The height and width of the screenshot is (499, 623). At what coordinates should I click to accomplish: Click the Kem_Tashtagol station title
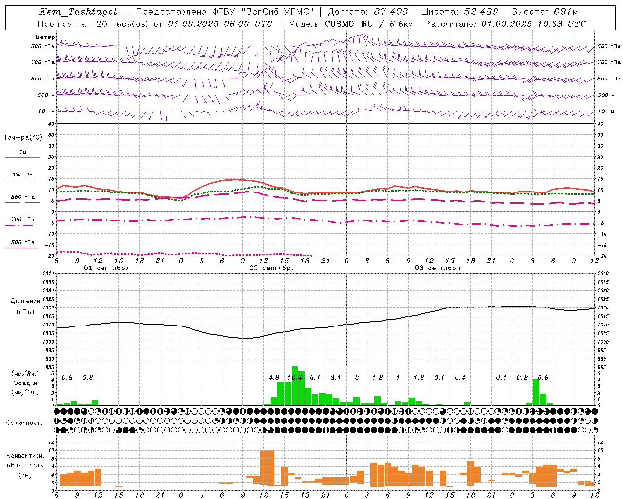click(x=78, y=12)
